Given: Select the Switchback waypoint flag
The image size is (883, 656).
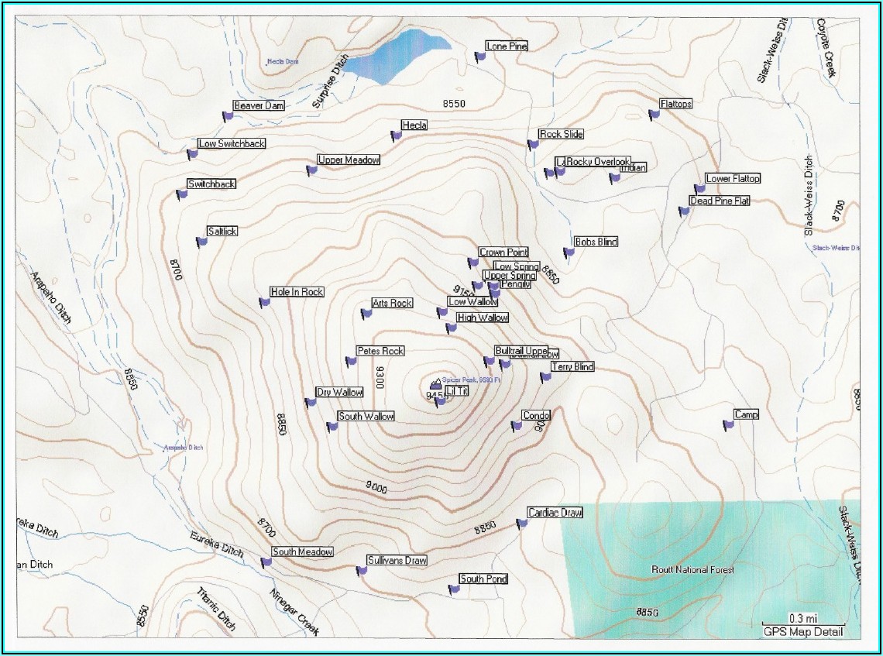Looking at the screenshot, I should [182, 194].
